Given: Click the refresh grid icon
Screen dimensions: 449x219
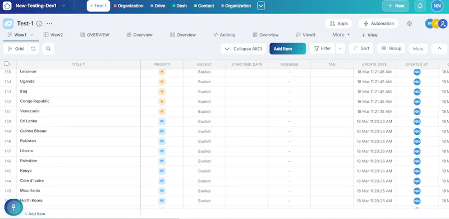Looking at the screenshot, I should click(33, 49).
